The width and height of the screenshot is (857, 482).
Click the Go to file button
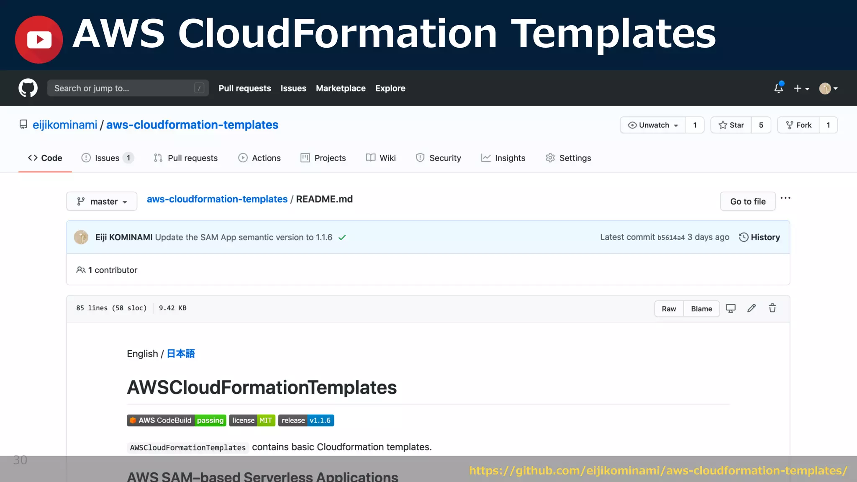click(748, 201)
